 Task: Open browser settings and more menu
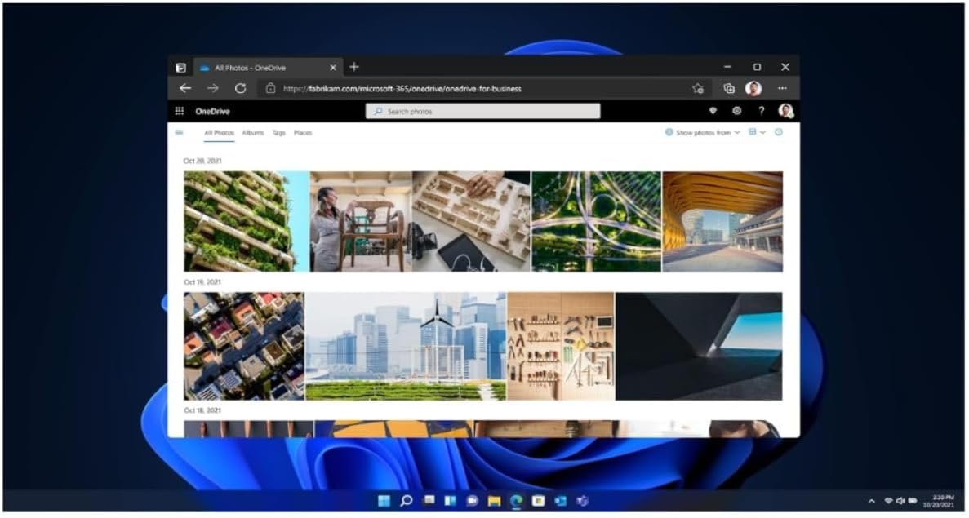point(782,88)
